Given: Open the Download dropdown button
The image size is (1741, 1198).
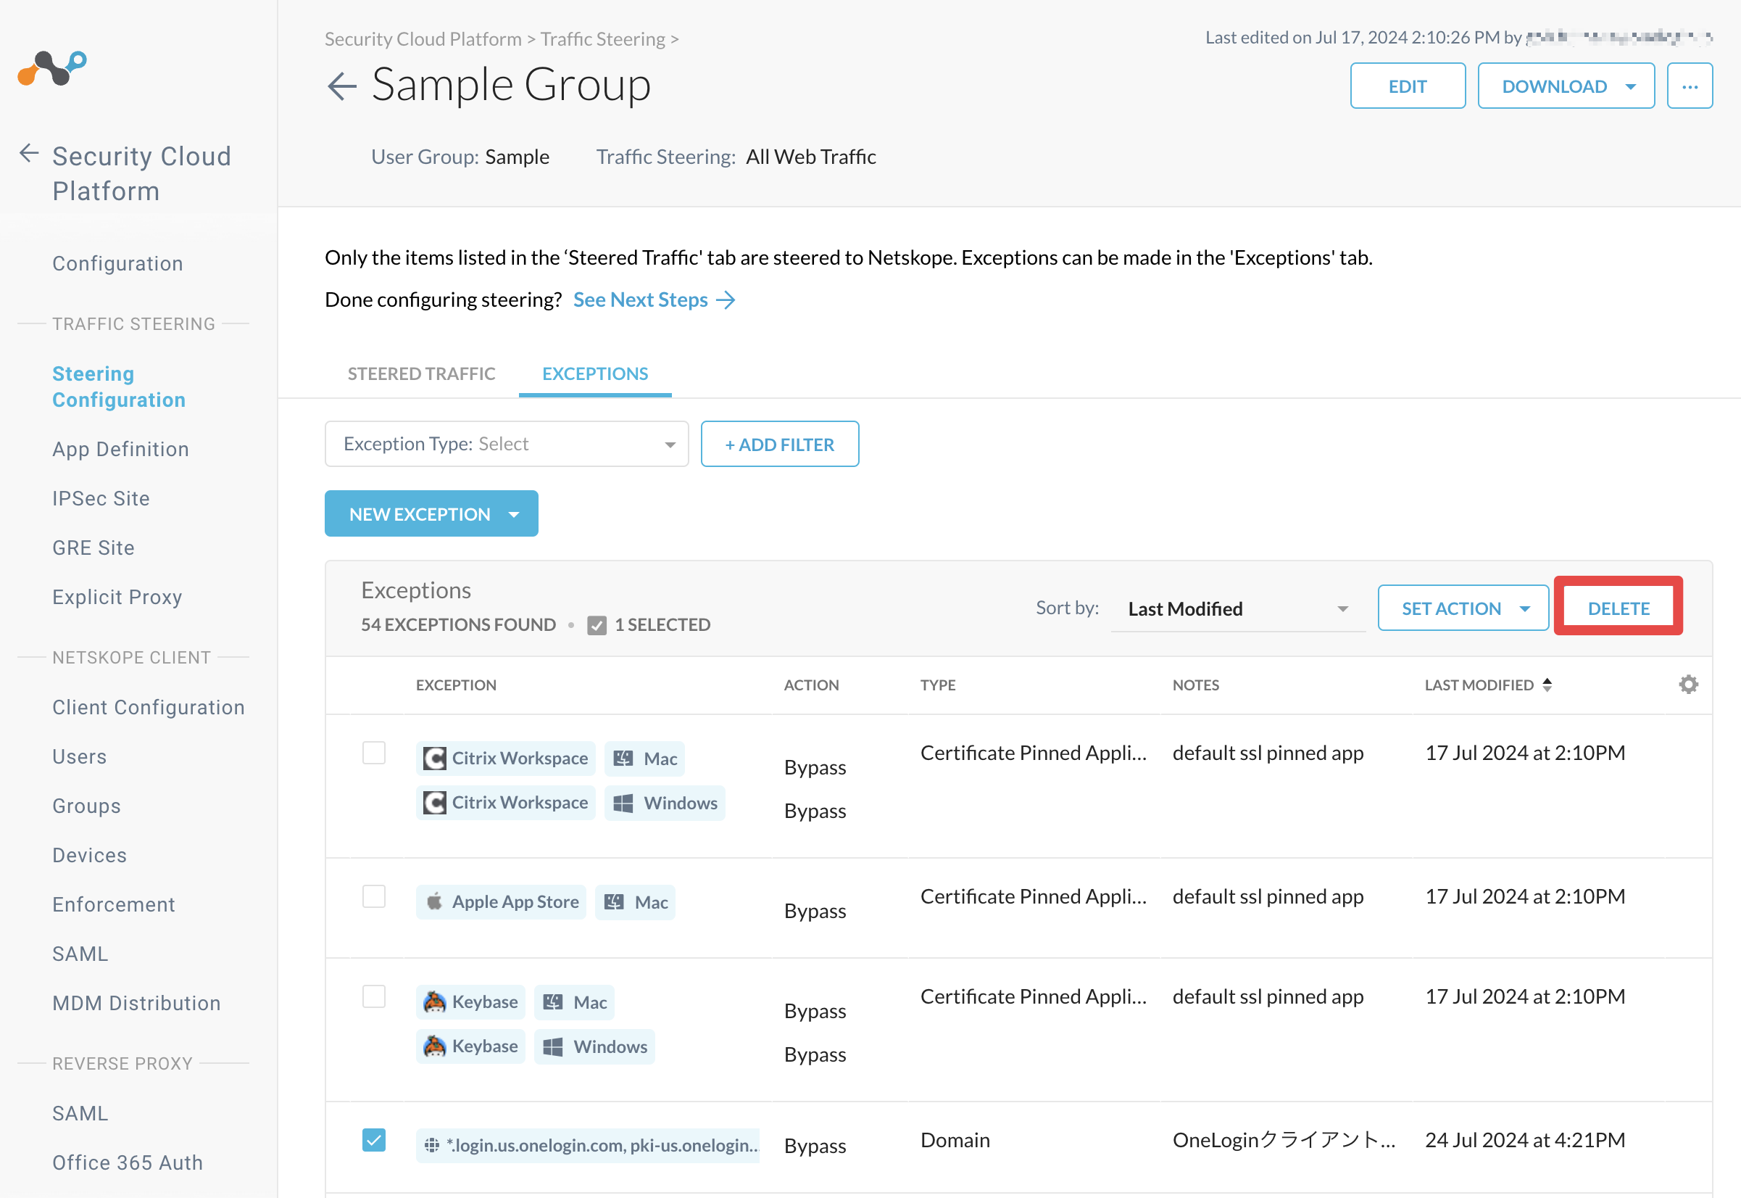Looking at the screenshot, I should (x=1566, y=86).
